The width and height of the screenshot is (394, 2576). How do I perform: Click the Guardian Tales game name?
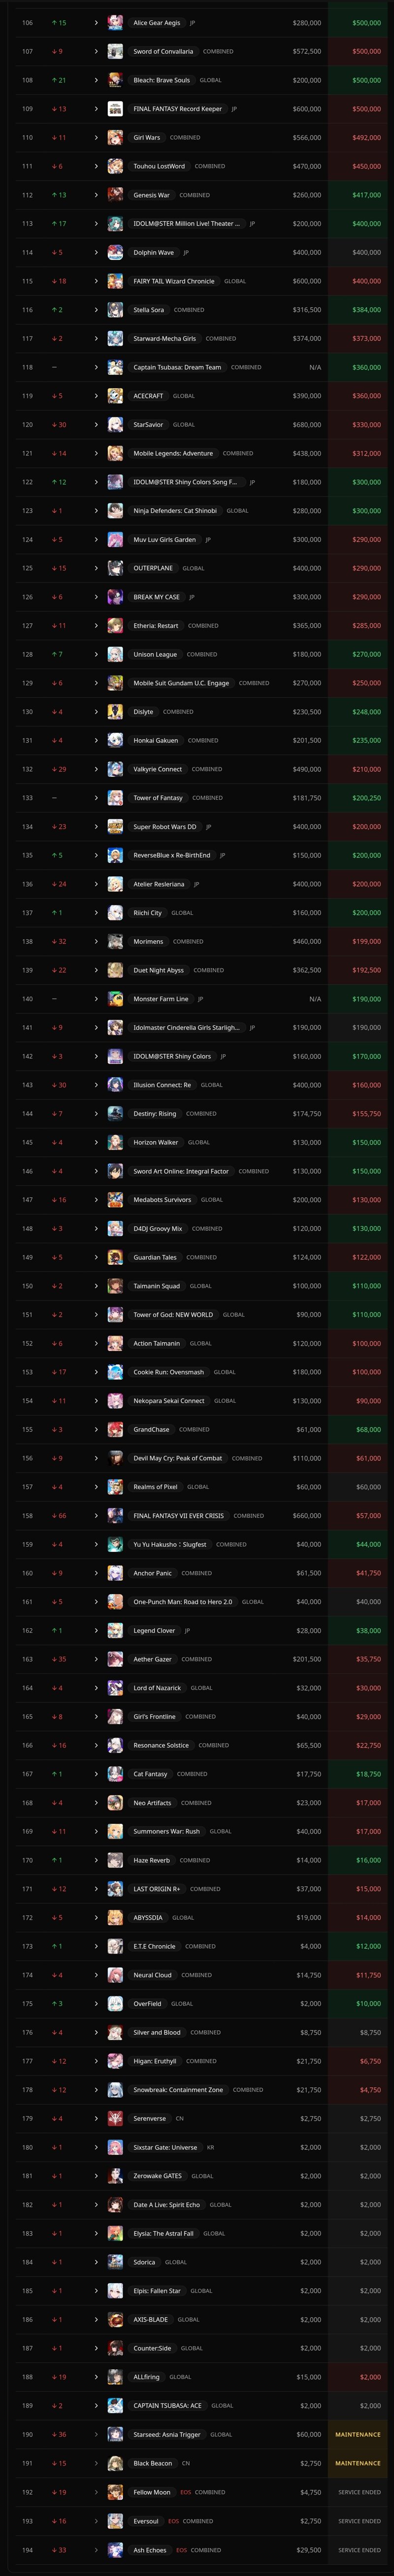click(155, 1257)
